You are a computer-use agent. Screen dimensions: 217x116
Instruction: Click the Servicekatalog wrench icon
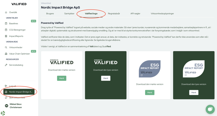tap(6, 65)
